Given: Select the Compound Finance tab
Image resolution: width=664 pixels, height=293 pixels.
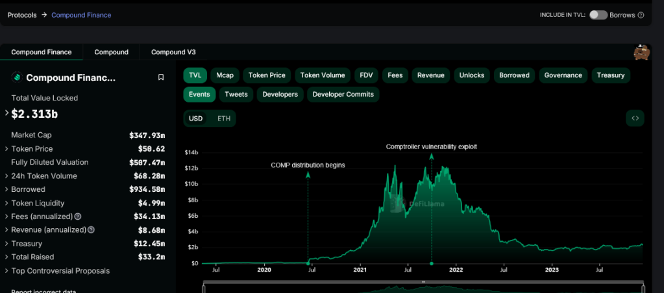Looking at the screenshot, I should (42, 52).
